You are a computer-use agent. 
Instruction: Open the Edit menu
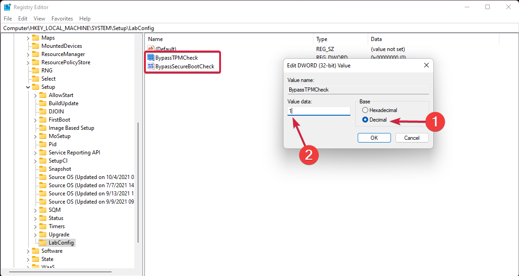(x=23, y=19)
